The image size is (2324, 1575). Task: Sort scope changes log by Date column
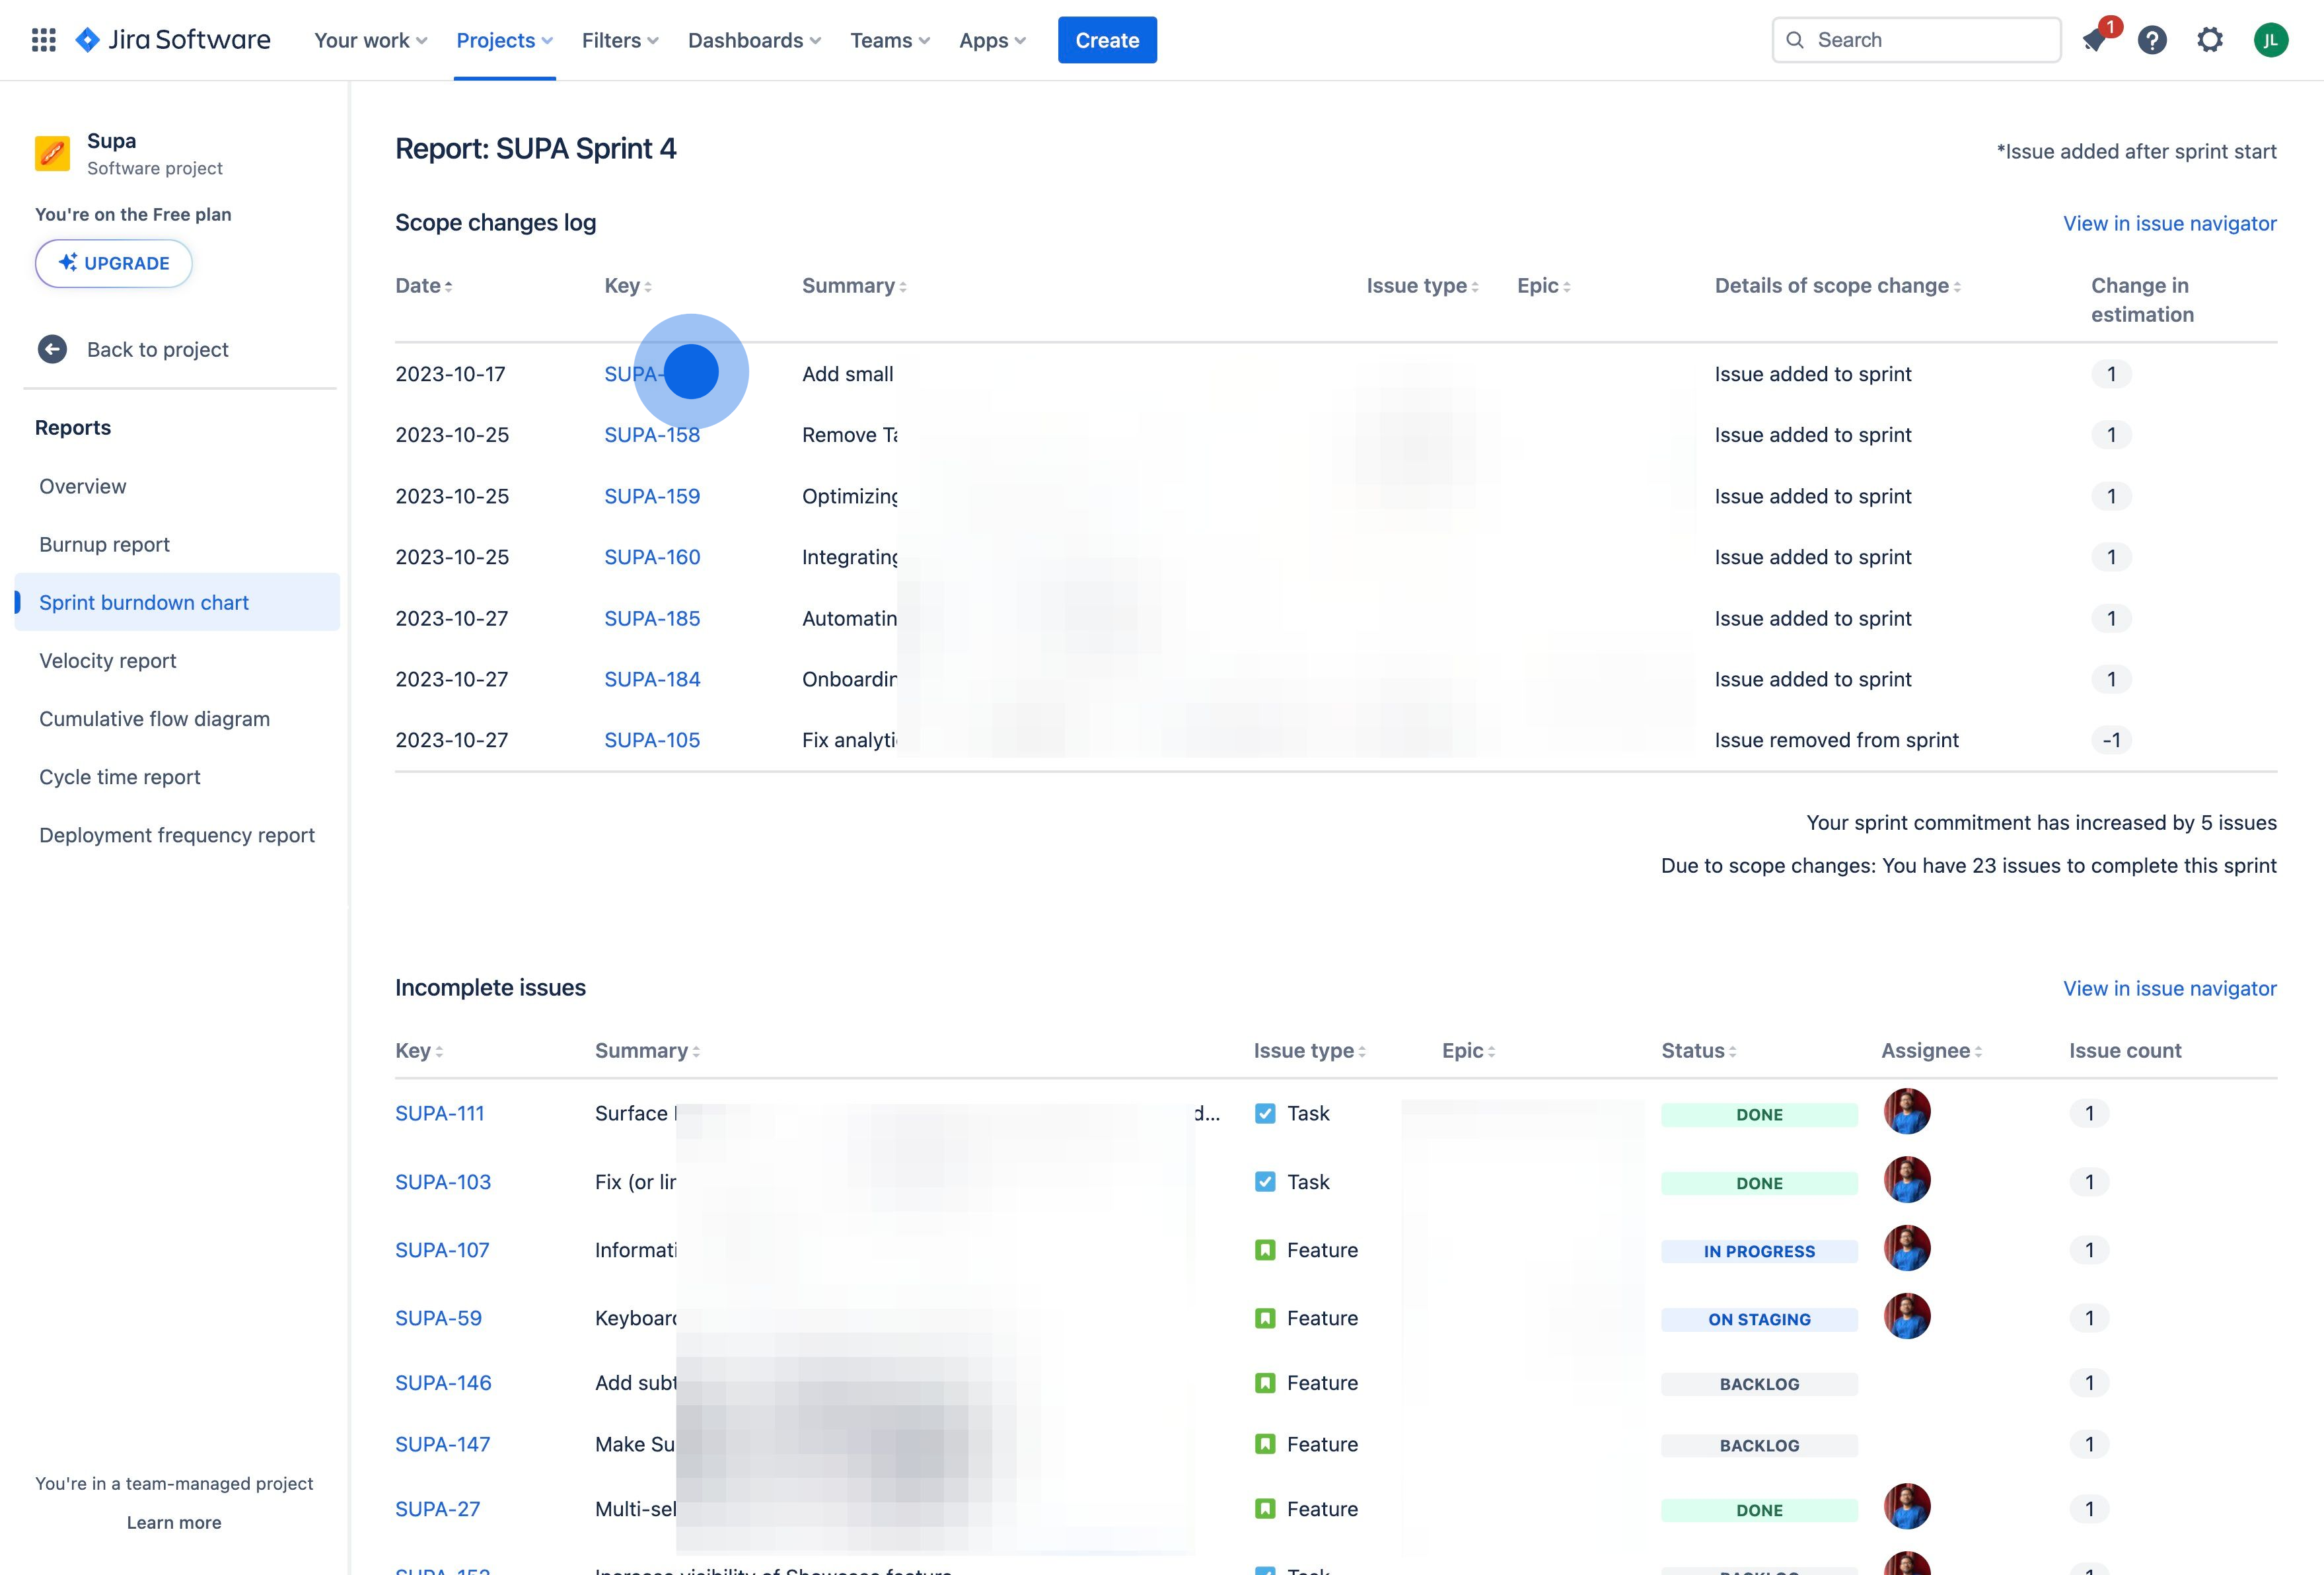(x=424, y=286)
